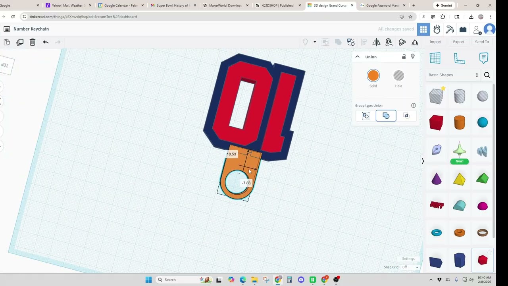Open the Basic Shapes category dropdown
508x286 pixels.
(x=453, y=75)
